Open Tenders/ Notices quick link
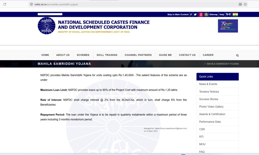Viewport: 259px width, 155px height. point(209,92)
